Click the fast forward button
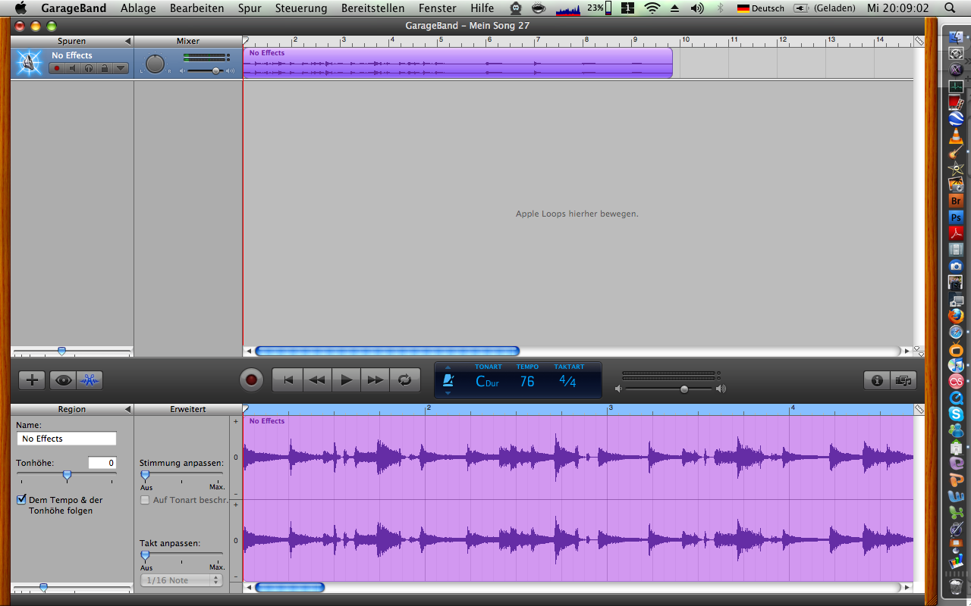971x606 pixels. [376, 380]
